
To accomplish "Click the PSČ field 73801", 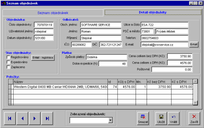I will click(147, 31).
